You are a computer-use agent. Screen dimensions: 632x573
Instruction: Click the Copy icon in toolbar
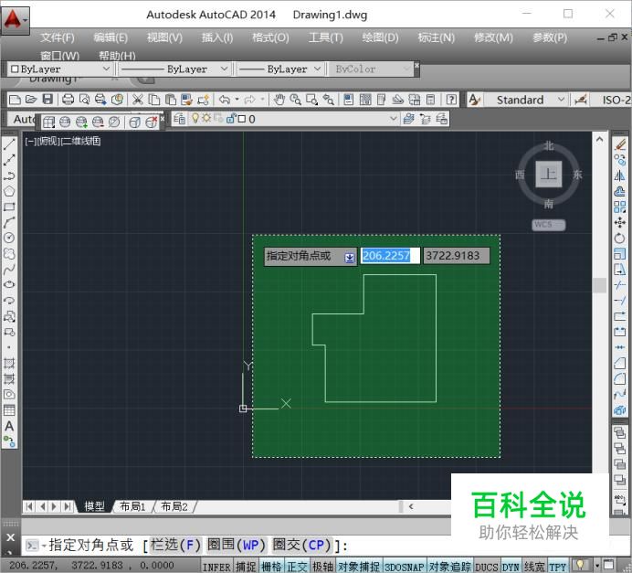(154, 100)
